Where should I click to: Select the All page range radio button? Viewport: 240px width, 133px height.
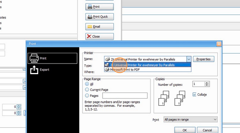(87, 84)
